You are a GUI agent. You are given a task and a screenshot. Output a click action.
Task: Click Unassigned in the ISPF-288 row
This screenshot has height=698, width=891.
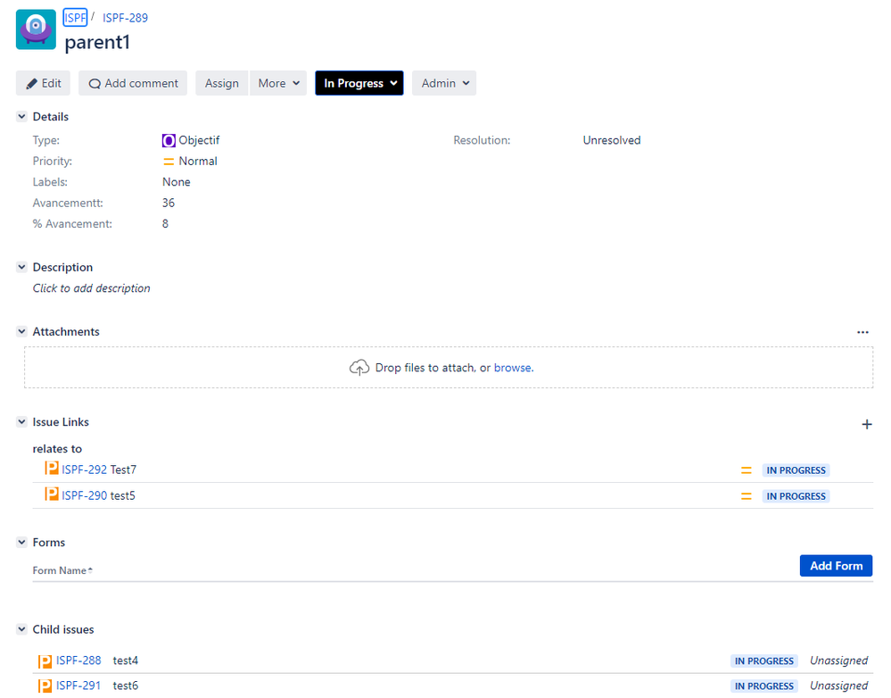838,661
